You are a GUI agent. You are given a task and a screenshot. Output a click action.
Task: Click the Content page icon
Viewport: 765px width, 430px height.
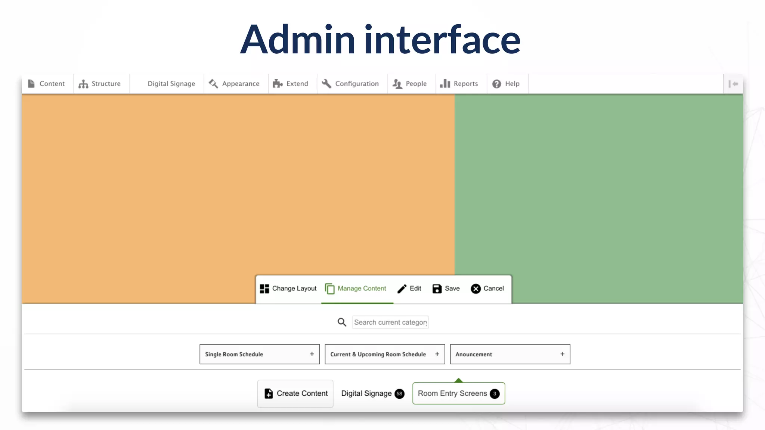tap(31, 84)
